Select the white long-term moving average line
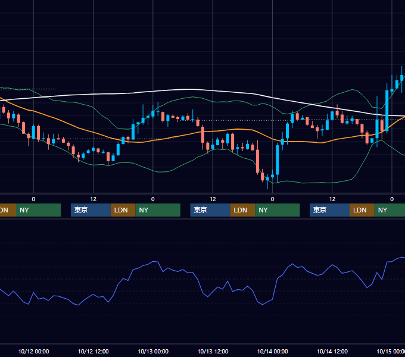Viewport: 405px width, 357px height. [190, 89]
